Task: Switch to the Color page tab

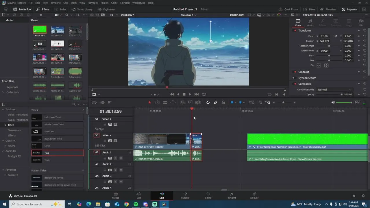Action: (x=208, y=196)
